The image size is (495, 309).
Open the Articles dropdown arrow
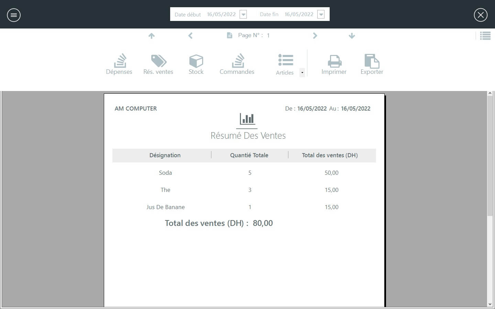point(302,72)
